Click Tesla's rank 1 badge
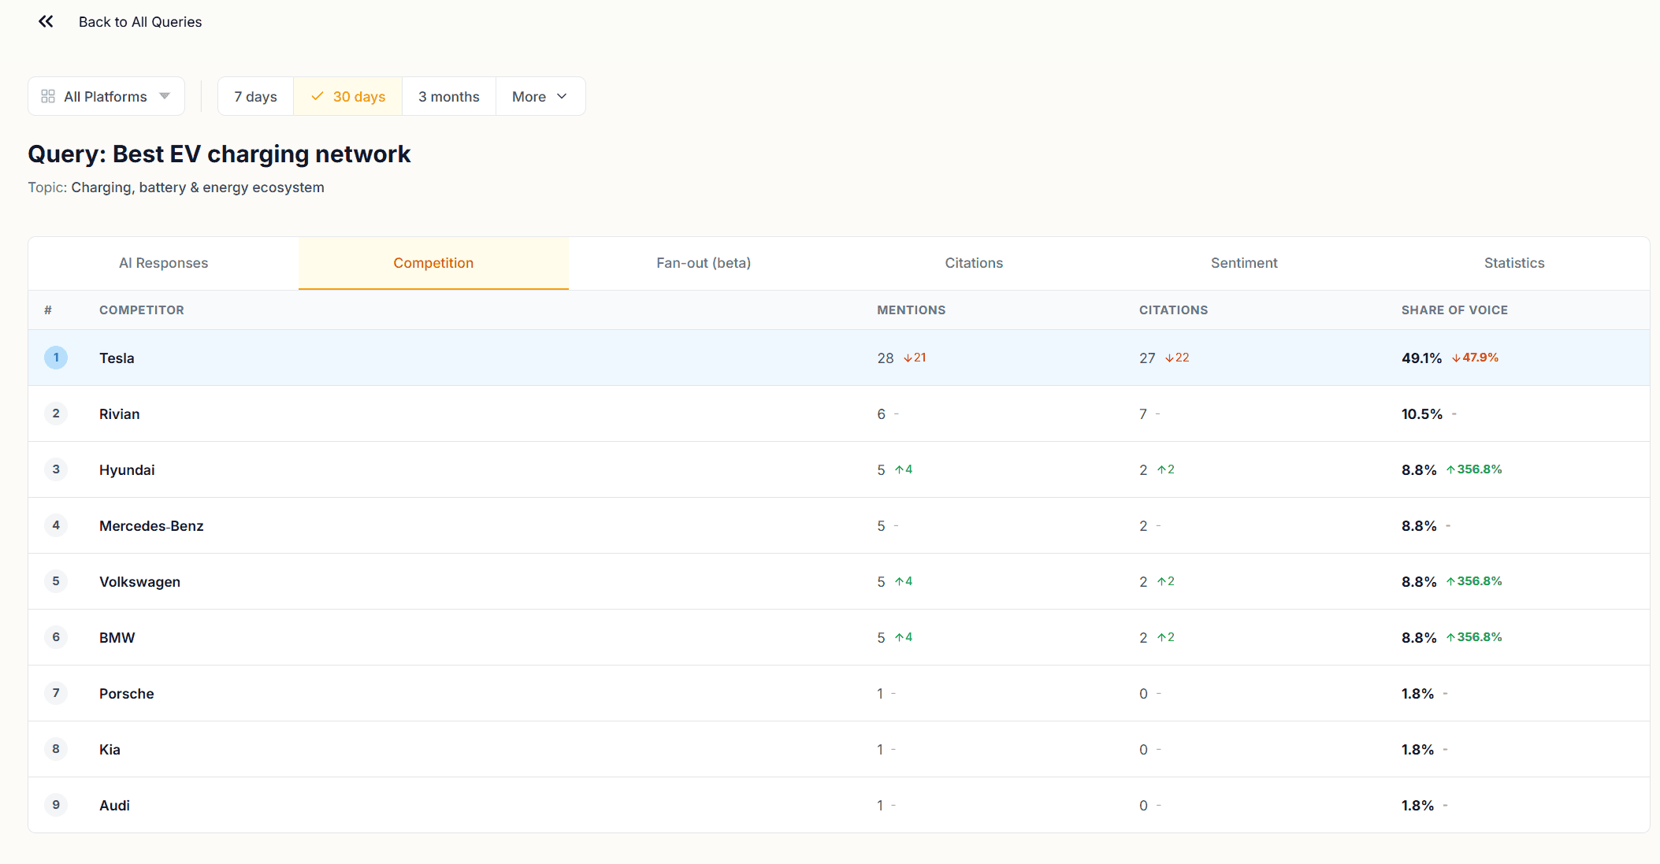The height and width of the screenshot is (864, 1660). [x=56, y=358]
